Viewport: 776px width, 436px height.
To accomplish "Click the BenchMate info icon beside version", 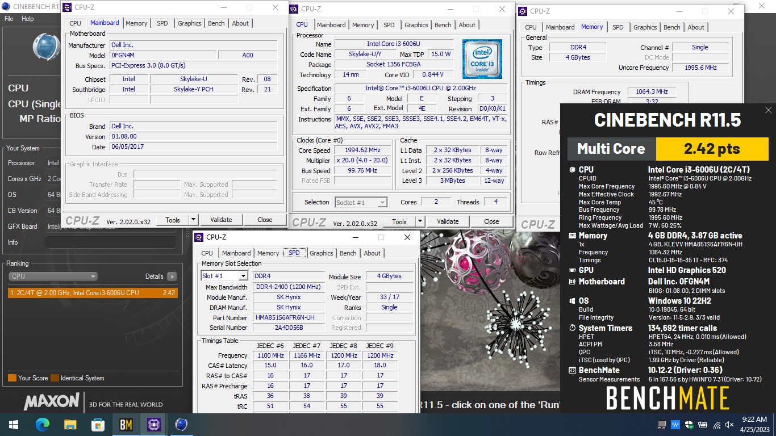I will point(572,370).
